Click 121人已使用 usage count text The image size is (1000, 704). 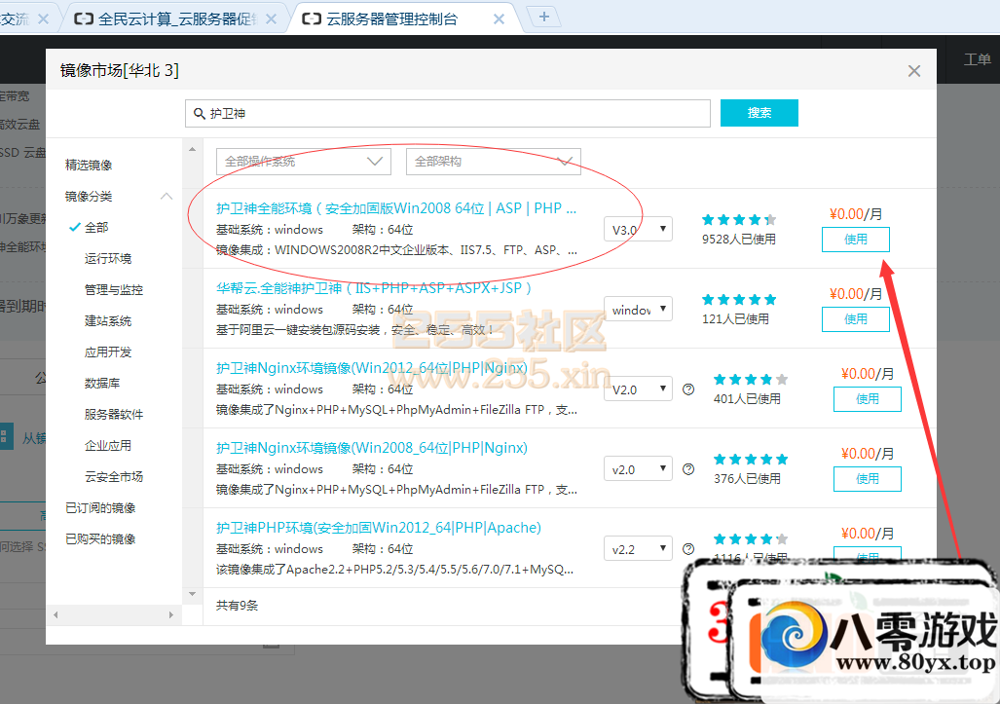(x=735, y=319)
